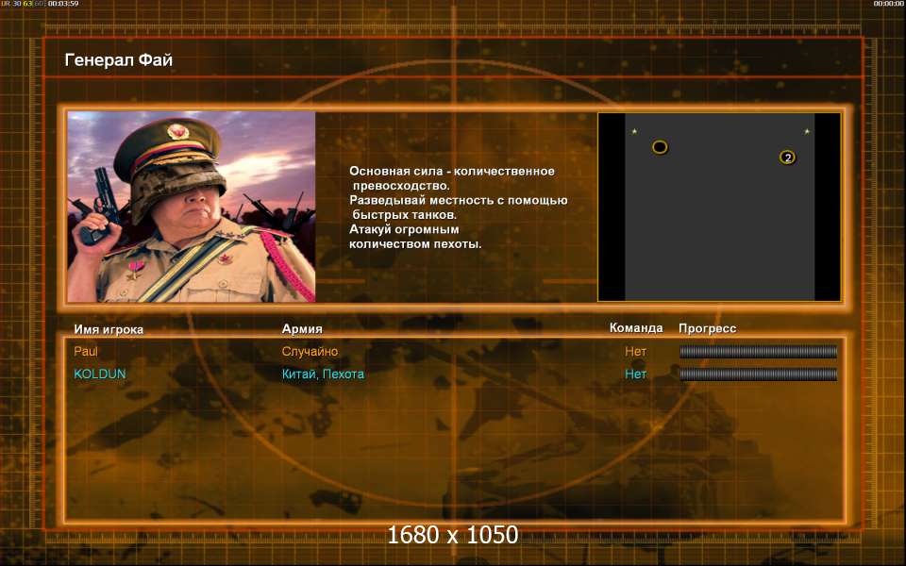Image resolution: width=906 pixels, height=566 pixels.
Task: Select the empty start position circle on minimap
Action: [x=660, y=147]
